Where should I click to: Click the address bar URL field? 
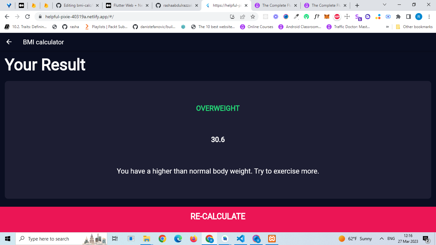[134, 17]
